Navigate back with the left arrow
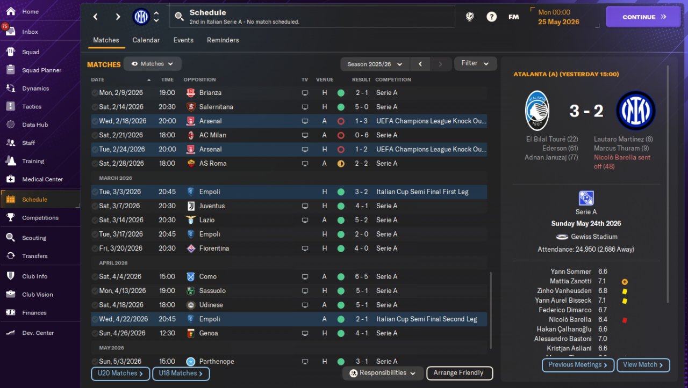The height and width of the screenshot is (388, 688). (96, 17)
